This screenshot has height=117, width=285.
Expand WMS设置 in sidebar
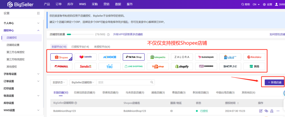click(x=38, y=110)
